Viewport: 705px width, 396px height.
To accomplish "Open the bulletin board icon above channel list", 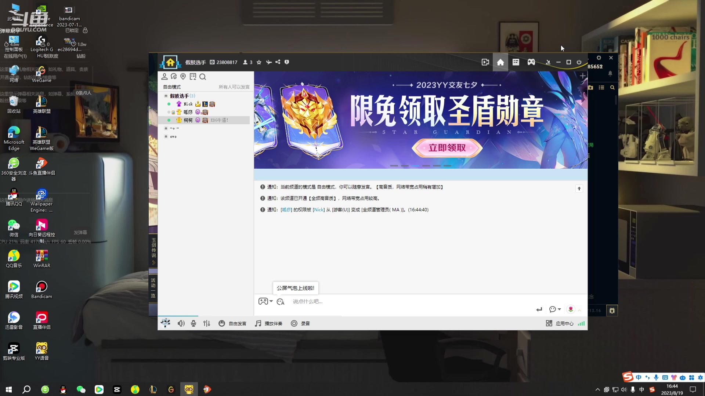I will 193,77.
